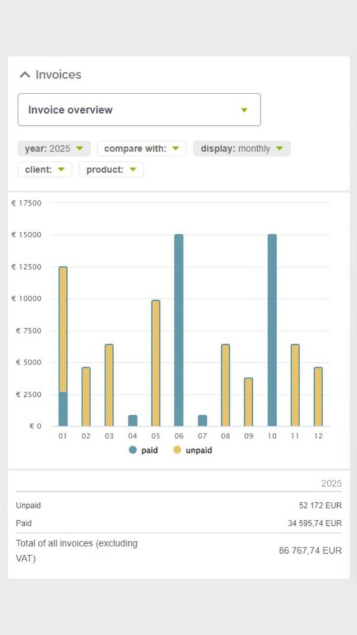
Task: Select the paid bar for month 10
Action: coord(272,330)
